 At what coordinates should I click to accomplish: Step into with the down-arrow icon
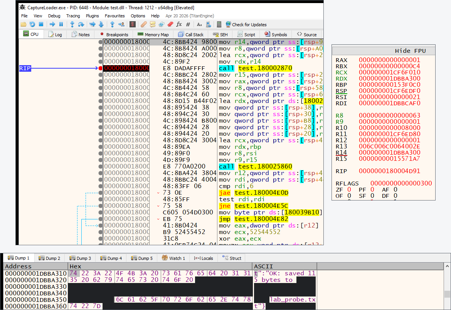pyautogui.click(x=72, y=24)
